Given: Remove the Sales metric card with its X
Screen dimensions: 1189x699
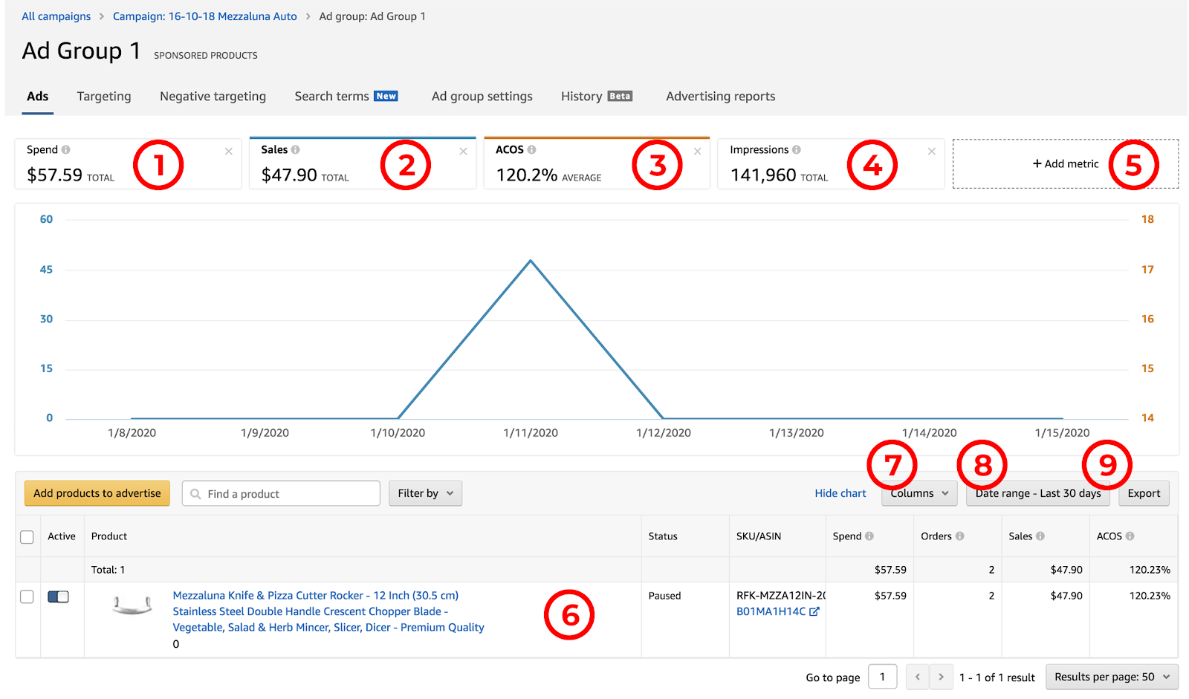Looking at the screenshot, I should pyautogui.click(x=463, y=152).
